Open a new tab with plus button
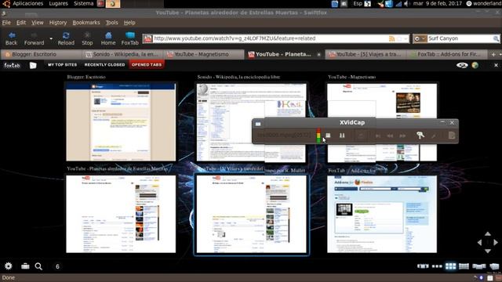Viewport: 502px width, 282px height. tap(493, 55)
